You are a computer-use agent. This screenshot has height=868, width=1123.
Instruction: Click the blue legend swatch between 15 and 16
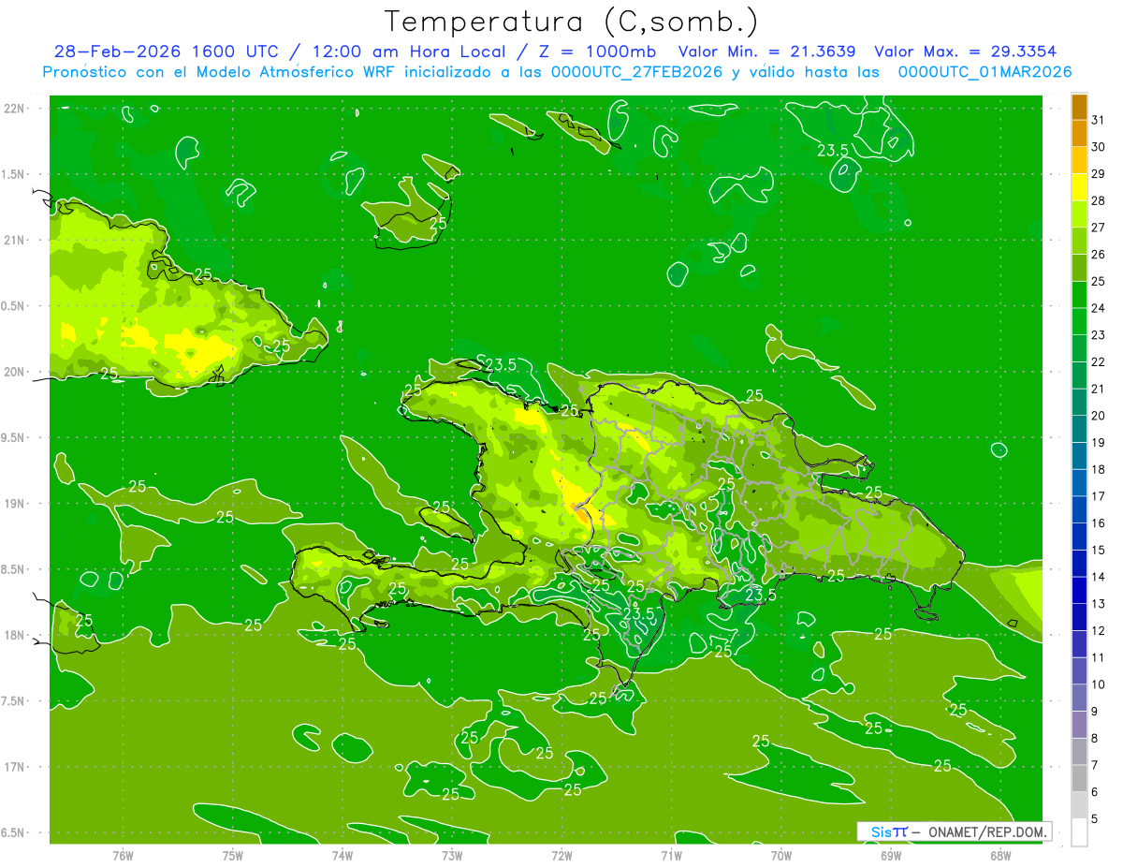[x=1079, y=537]
